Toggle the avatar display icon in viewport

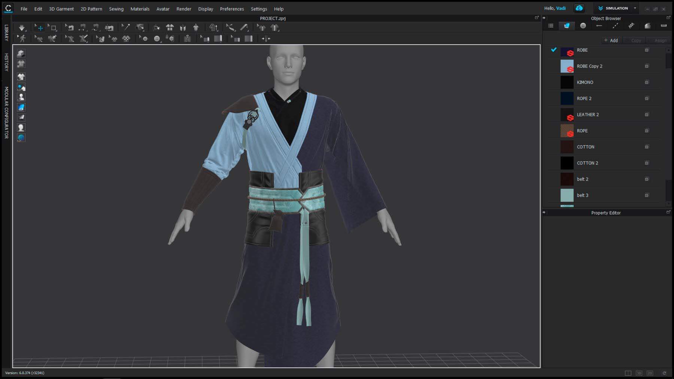[x=21, y=97]
